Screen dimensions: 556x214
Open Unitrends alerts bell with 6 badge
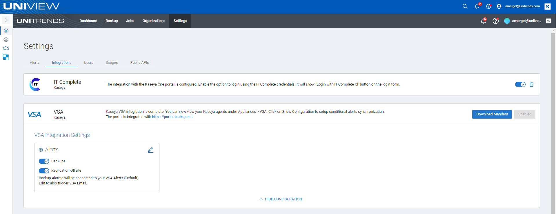click(483, 21)
